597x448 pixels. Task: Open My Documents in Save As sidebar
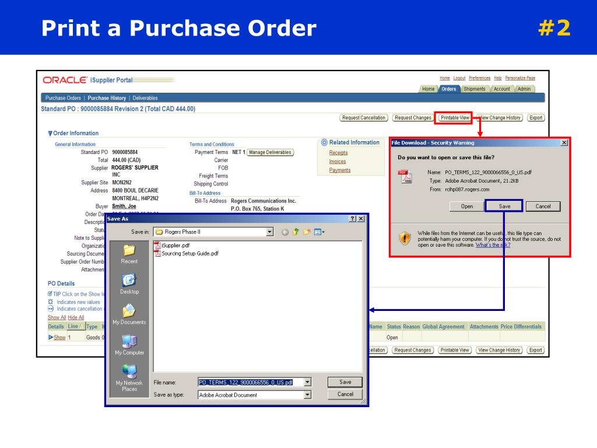pyautogui.click(x=129, y=314)
